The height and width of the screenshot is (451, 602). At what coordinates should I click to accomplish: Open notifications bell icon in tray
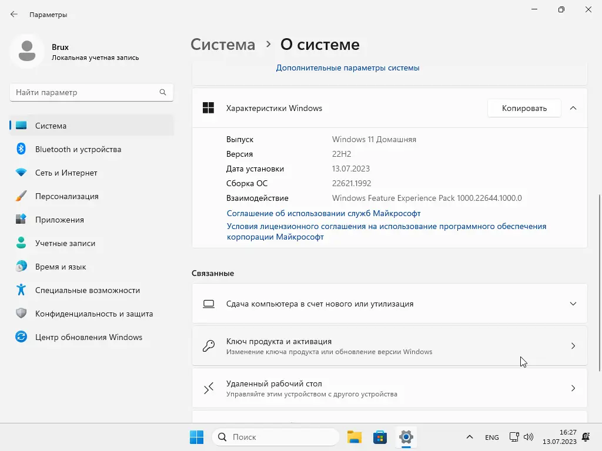586,437
